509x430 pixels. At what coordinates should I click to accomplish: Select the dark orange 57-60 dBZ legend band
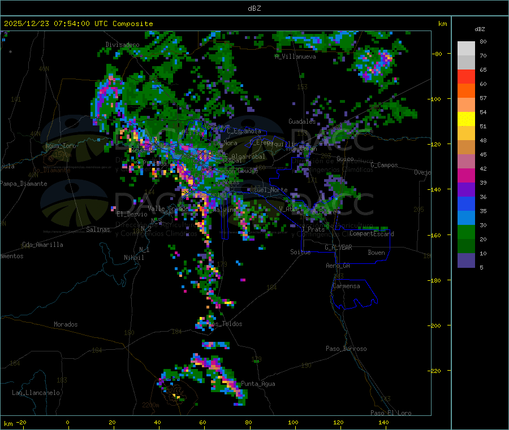coord(466,90)
